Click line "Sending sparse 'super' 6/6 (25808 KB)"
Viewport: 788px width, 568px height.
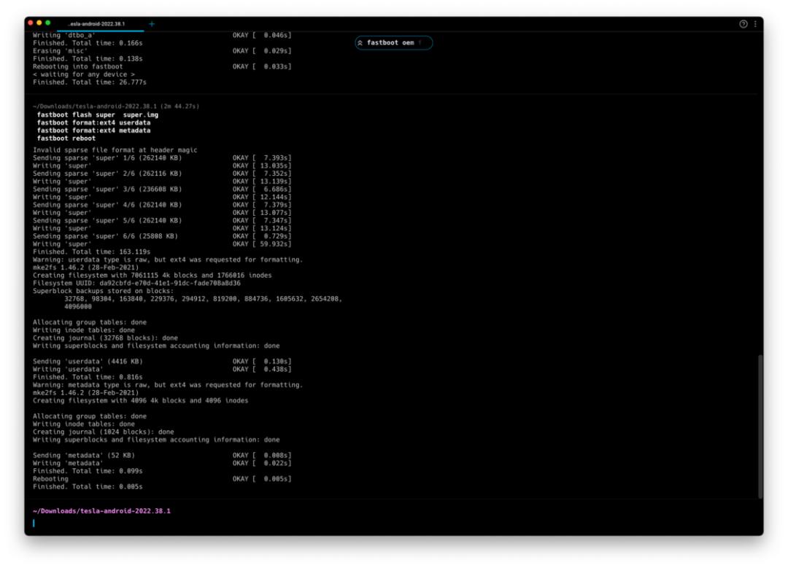[x=106, y=236]
